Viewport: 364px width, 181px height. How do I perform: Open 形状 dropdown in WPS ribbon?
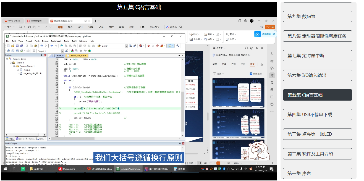point(195,34)
